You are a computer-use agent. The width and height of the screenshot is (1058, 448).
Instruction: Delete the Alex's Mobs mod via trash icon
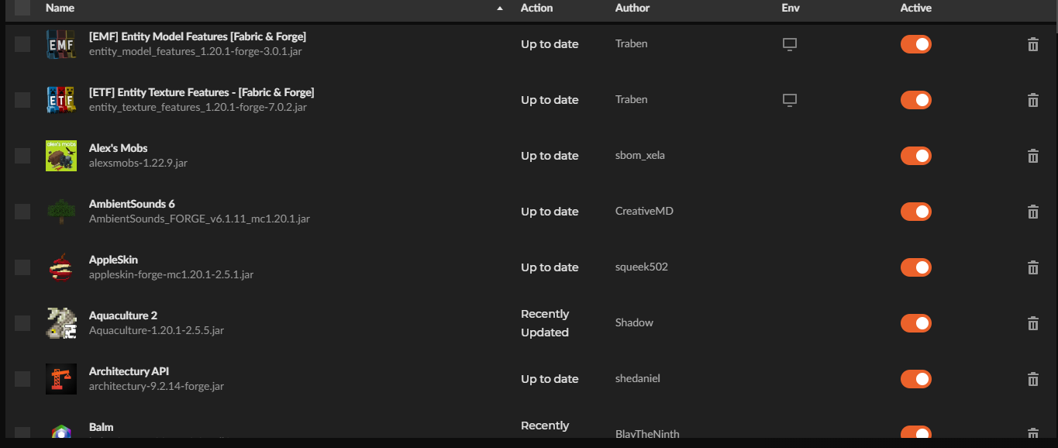click(1032, 156)
